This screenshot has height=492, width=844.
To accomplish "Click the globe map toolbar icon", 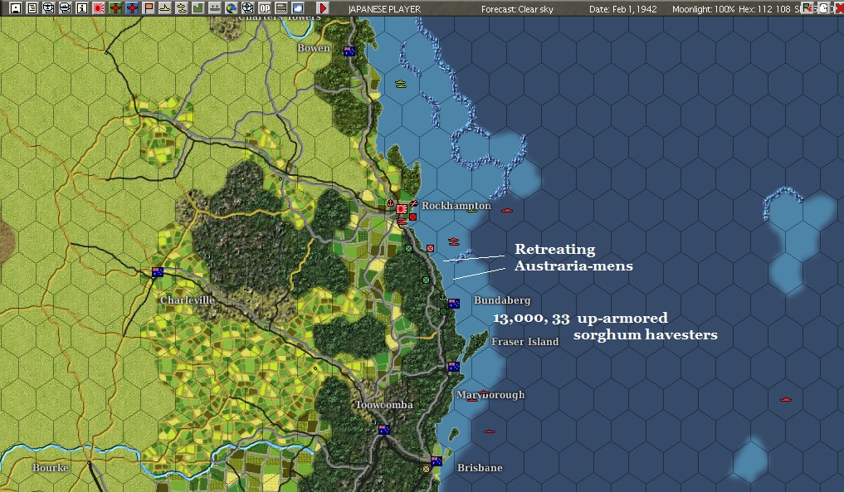I will (x=231, y=8).
